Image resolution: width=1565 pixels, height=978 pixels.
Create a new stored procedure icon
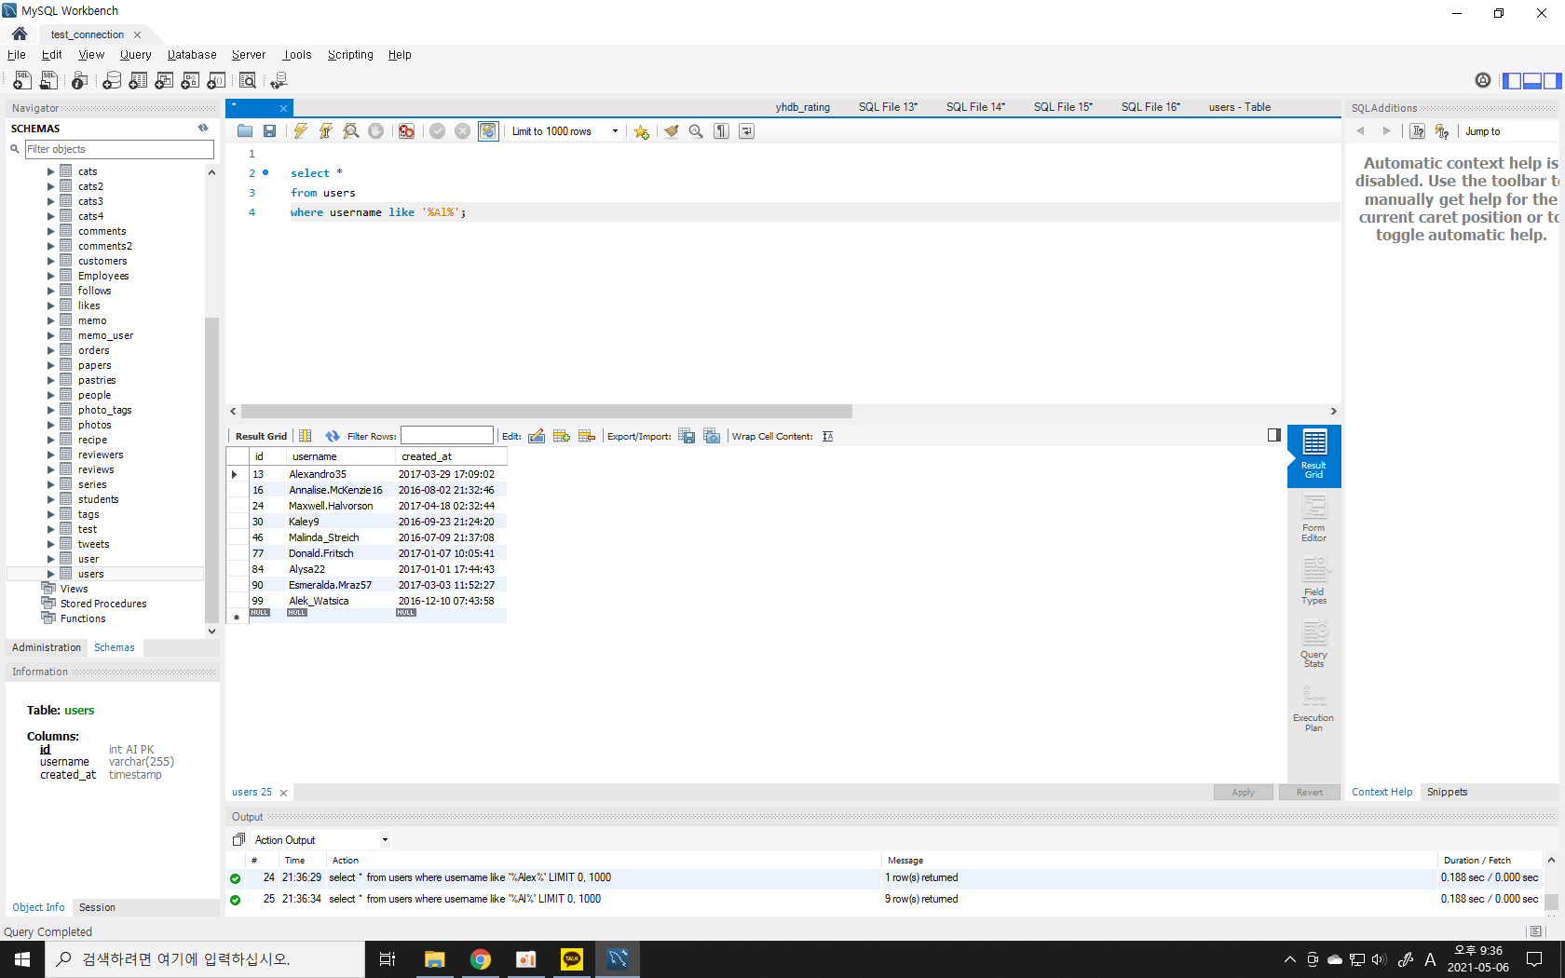[x=190, y=80]
